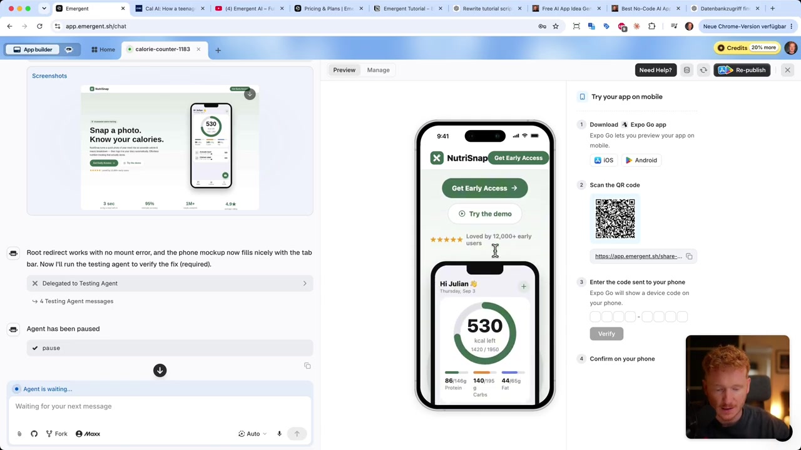Expand the Delegated to Testing Agent row
The image size is (801, 450).
(x=170, y=283)
